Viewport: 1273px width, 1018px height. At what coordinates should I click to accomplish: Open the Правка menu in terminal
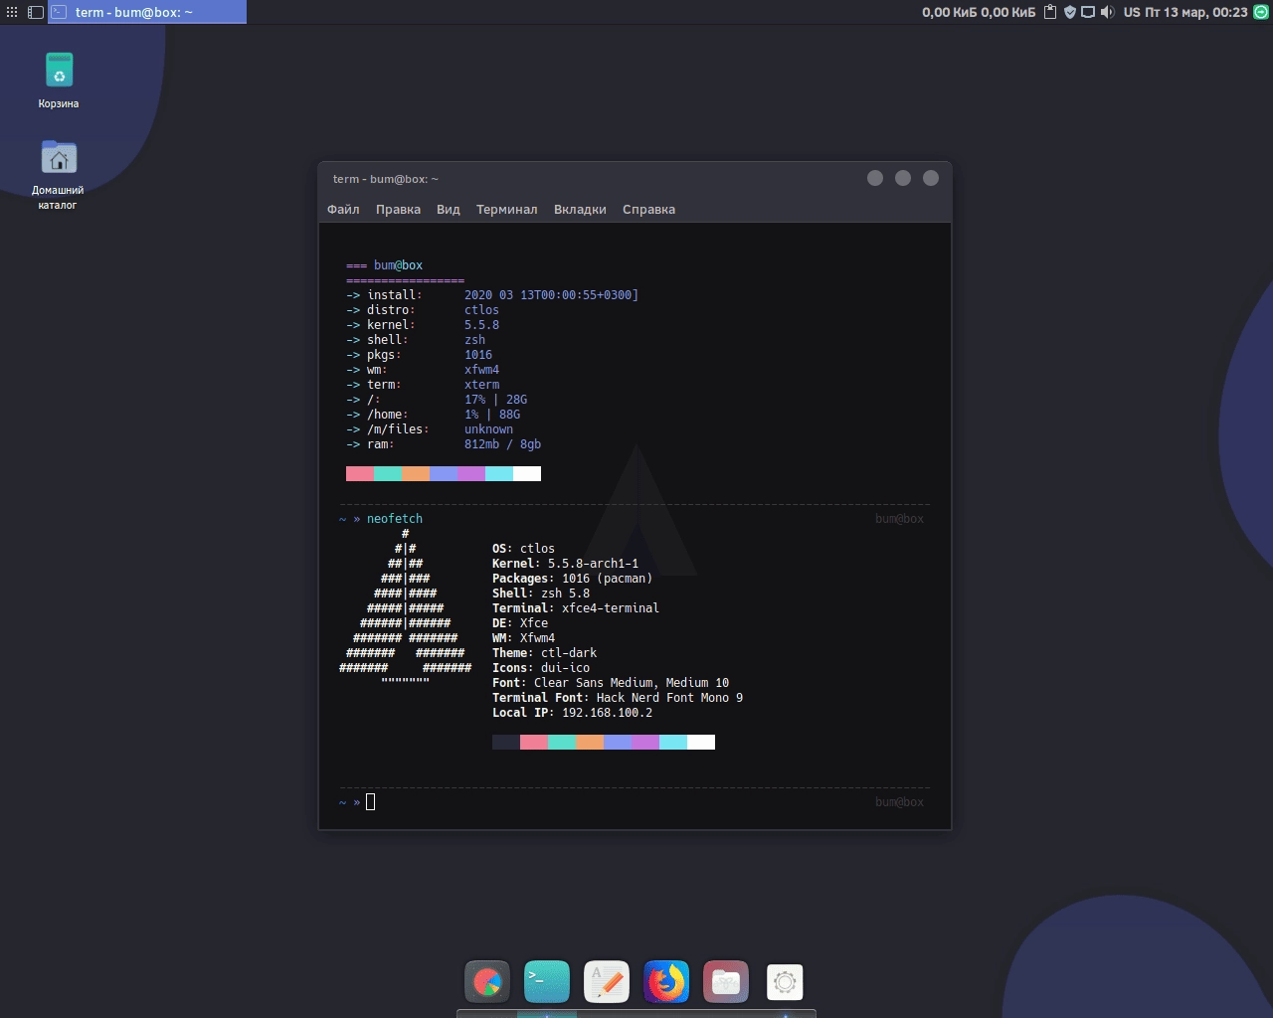click(x=398, y=209)
